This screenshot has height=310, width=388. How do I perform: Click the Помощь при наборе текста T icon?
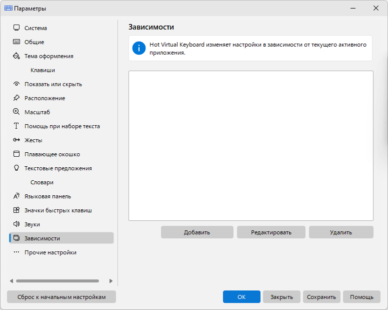click(16, 126)
